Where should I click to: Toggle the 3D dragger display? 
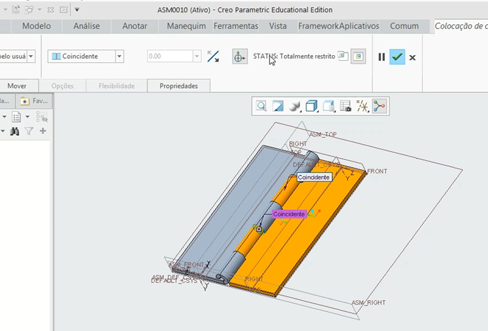(x=240, y=56)
